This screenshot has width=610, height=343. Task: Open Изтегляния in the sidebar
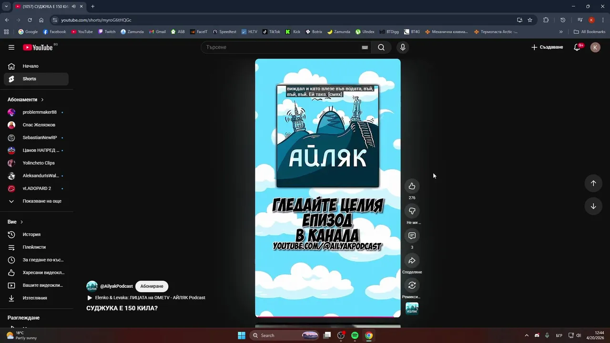(x=36, y=298)
